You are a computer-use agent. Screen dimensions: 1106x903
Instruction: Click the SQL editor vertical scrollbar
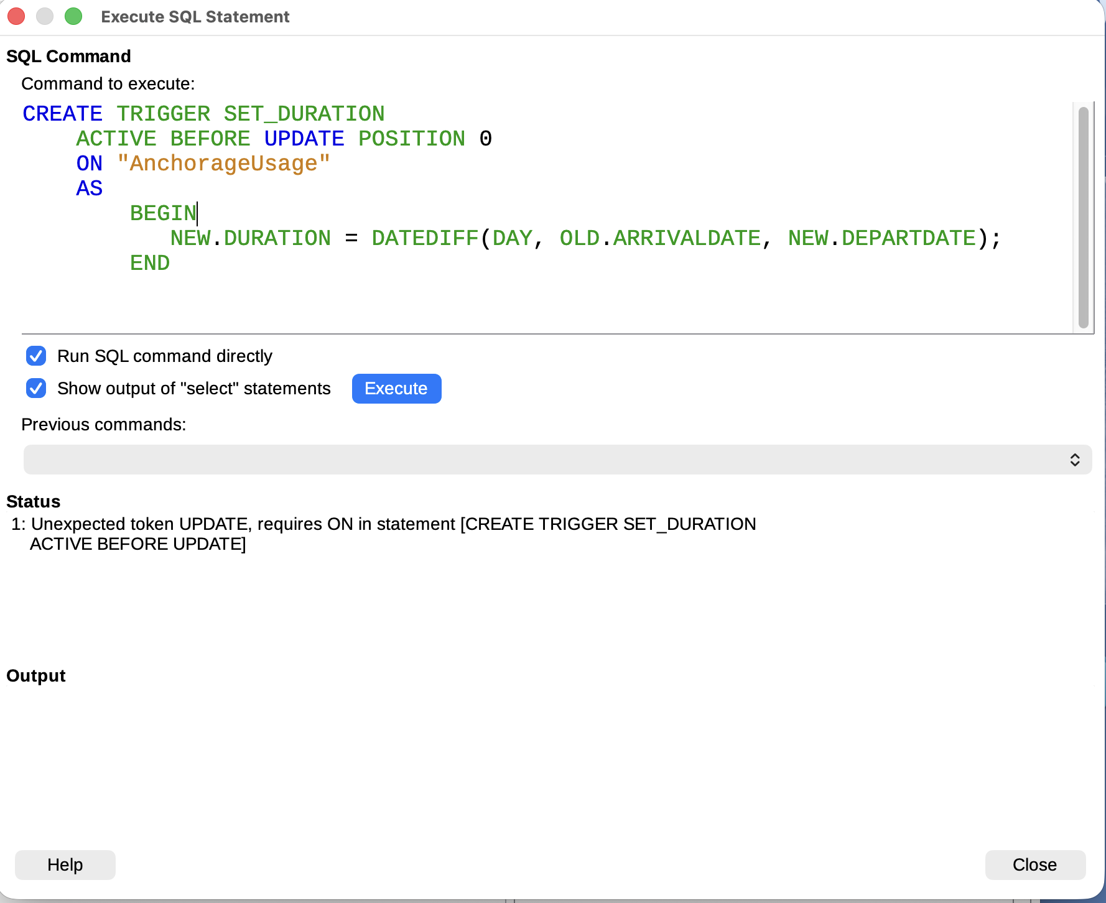[1083, 217]
